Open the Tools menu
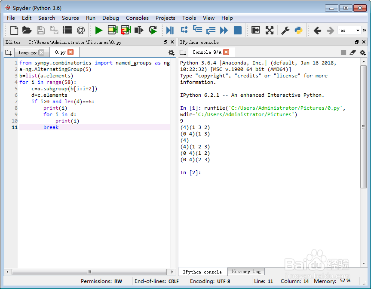The height and width of the screenshot is (289, 371). coord(189,18)
